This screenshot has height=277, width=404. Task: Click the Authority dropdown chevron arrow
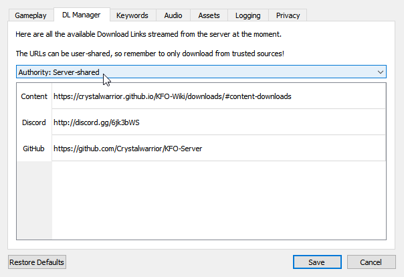(x=381, y=72)
